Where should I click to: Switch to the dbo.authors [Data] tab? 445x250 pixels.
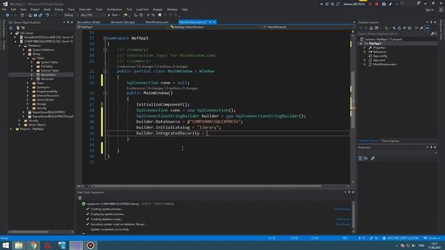(x=88, y=22)
